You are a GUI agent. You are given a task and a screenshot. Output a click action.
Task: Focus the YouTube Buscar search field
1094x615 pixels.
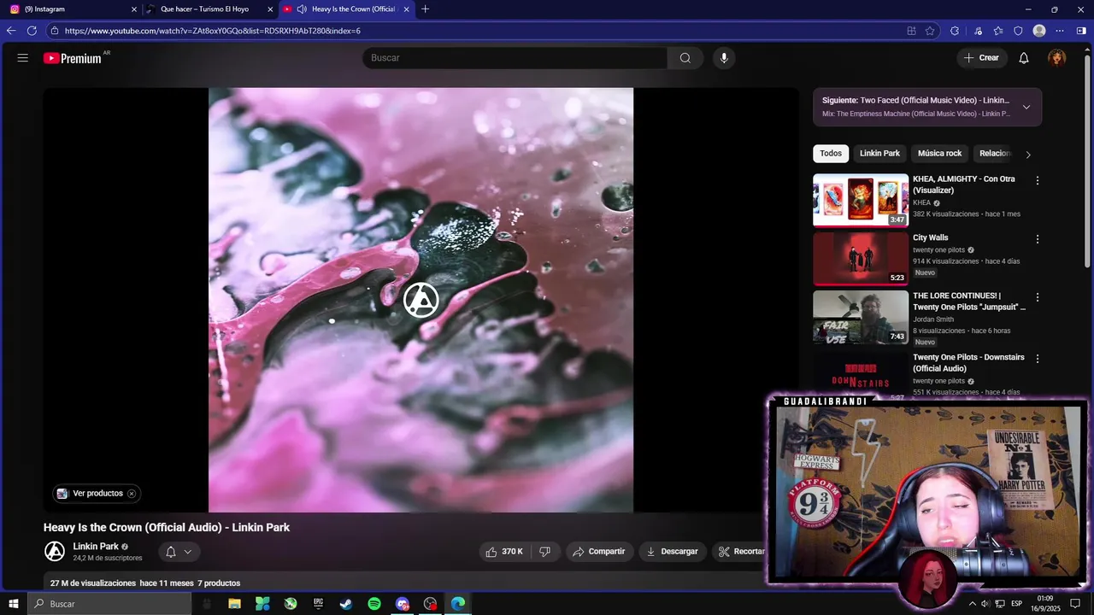point(515,58)
